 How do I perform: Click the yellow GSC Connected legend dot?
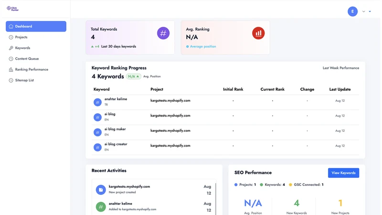click(290, 185)
